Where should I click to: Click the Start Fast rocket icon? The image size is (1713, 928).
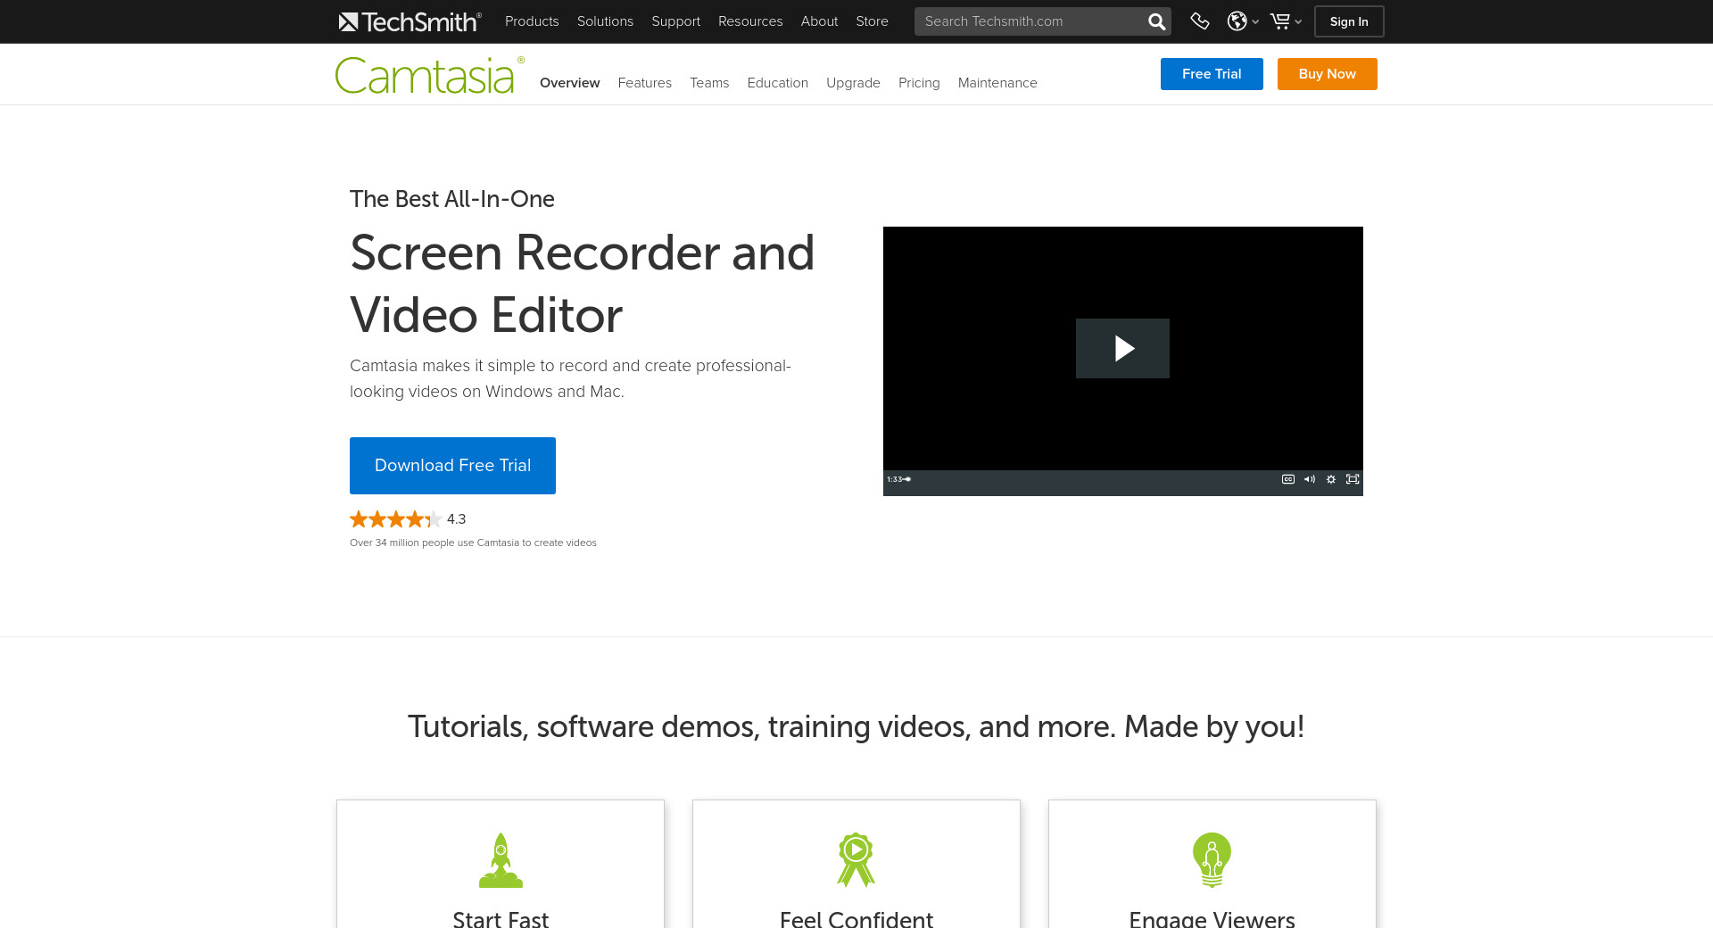click(x=501, y=860)
